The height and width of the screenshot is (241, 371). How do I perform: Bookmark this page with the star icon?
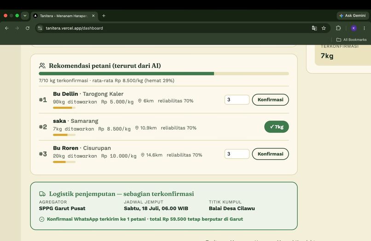click(324, 28)
